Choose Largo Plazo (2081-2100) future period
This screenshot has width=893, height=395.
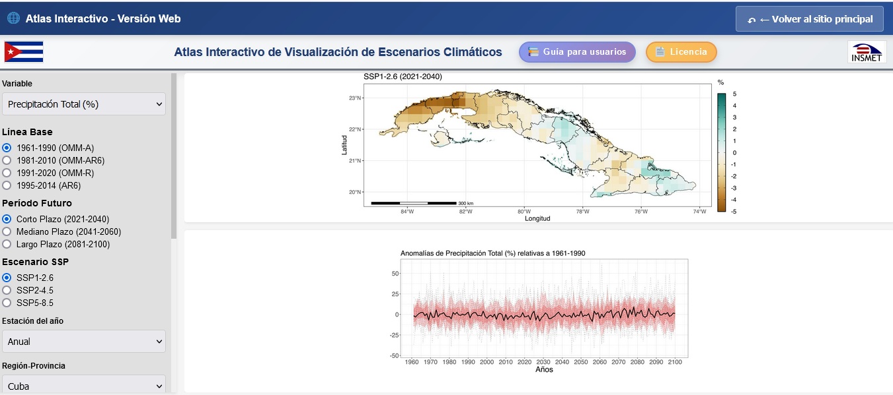pyautogui.click(x=6, y=245)
